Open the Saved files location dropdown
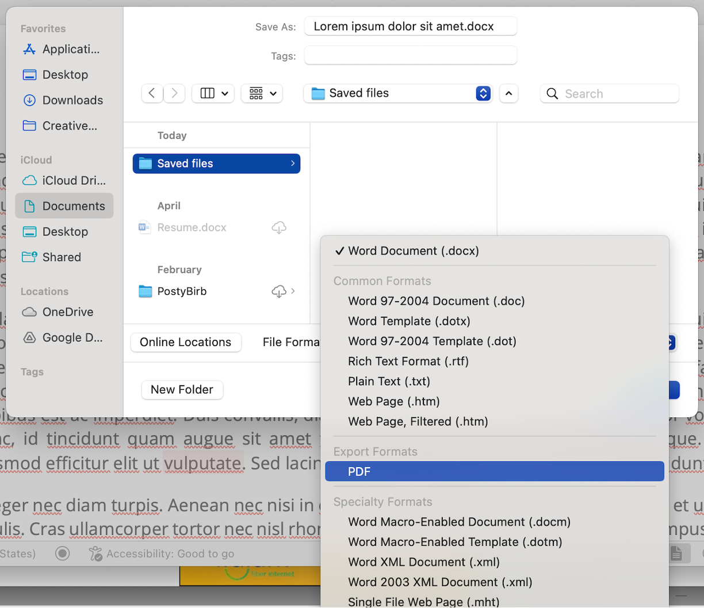704x608 pixels. [x=397, y=93]
